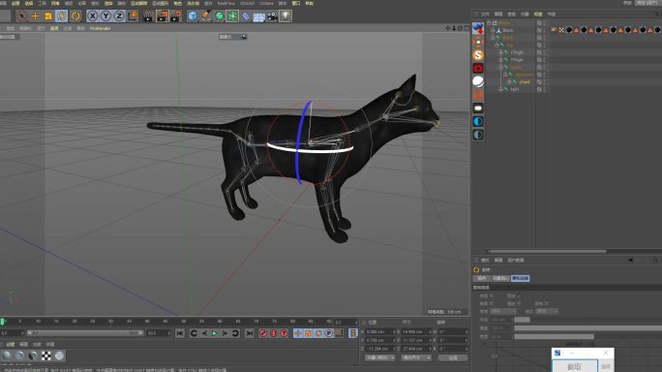Viewport: 662px width, 372px height.
Task: Play the animation forward
Action: coord(215,333)
